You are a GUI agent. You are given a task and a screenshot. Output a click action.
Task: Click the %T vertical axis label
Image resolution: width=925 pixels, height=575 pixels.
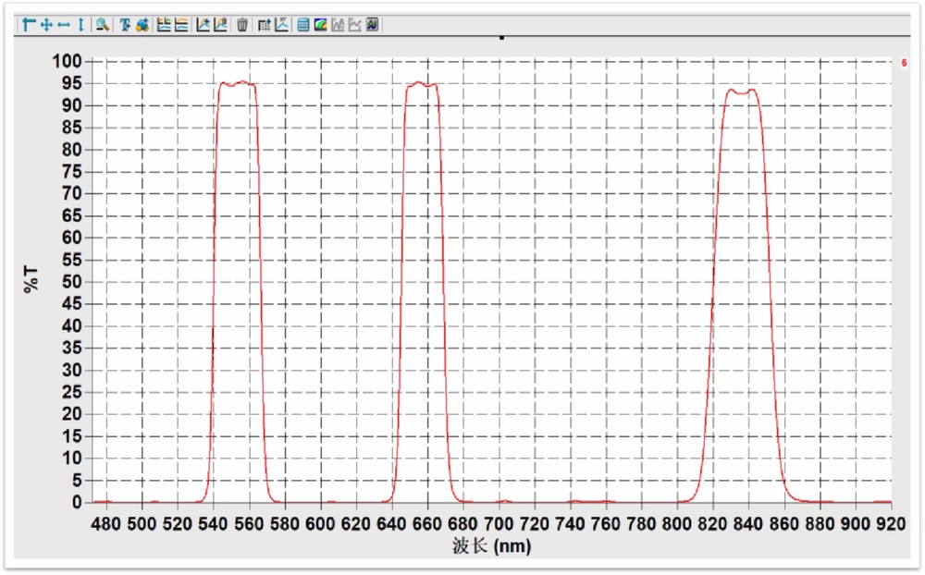pos(32,279)
